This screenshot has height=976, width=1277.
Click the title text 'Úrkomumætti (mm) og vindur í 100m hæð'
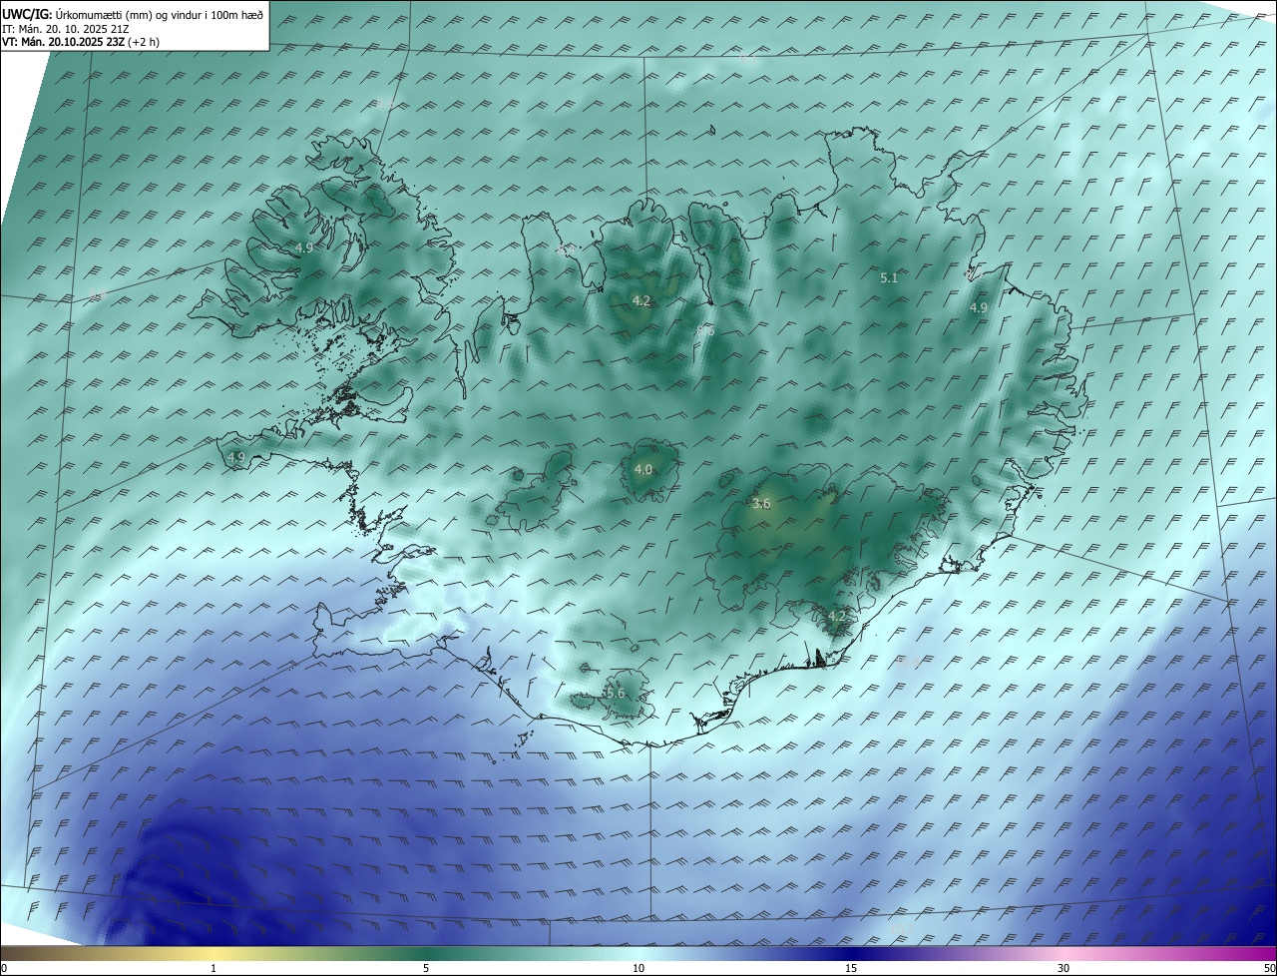[x=159, y=15]
